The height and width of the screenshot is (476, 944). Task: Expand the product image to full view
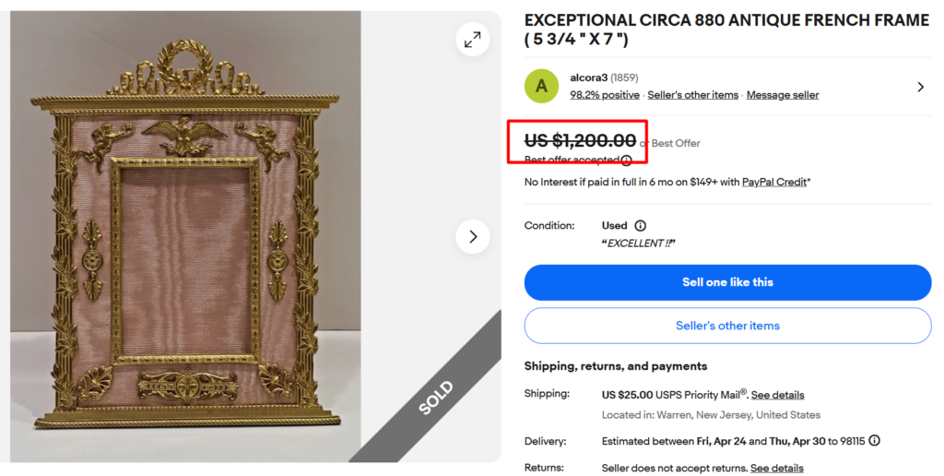[x=473, y=40]
